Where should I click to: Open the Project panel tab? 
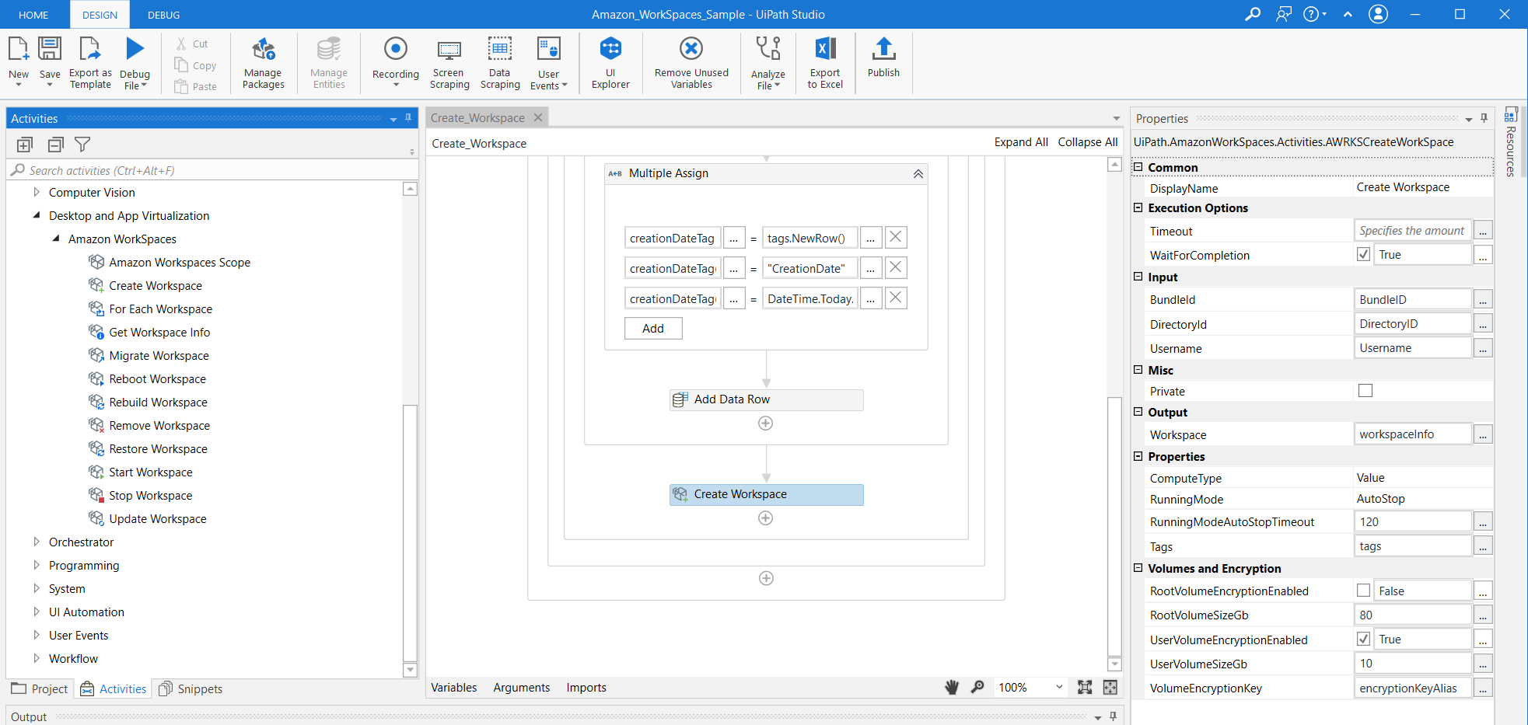pyautogui.click(x=40, y=688)
